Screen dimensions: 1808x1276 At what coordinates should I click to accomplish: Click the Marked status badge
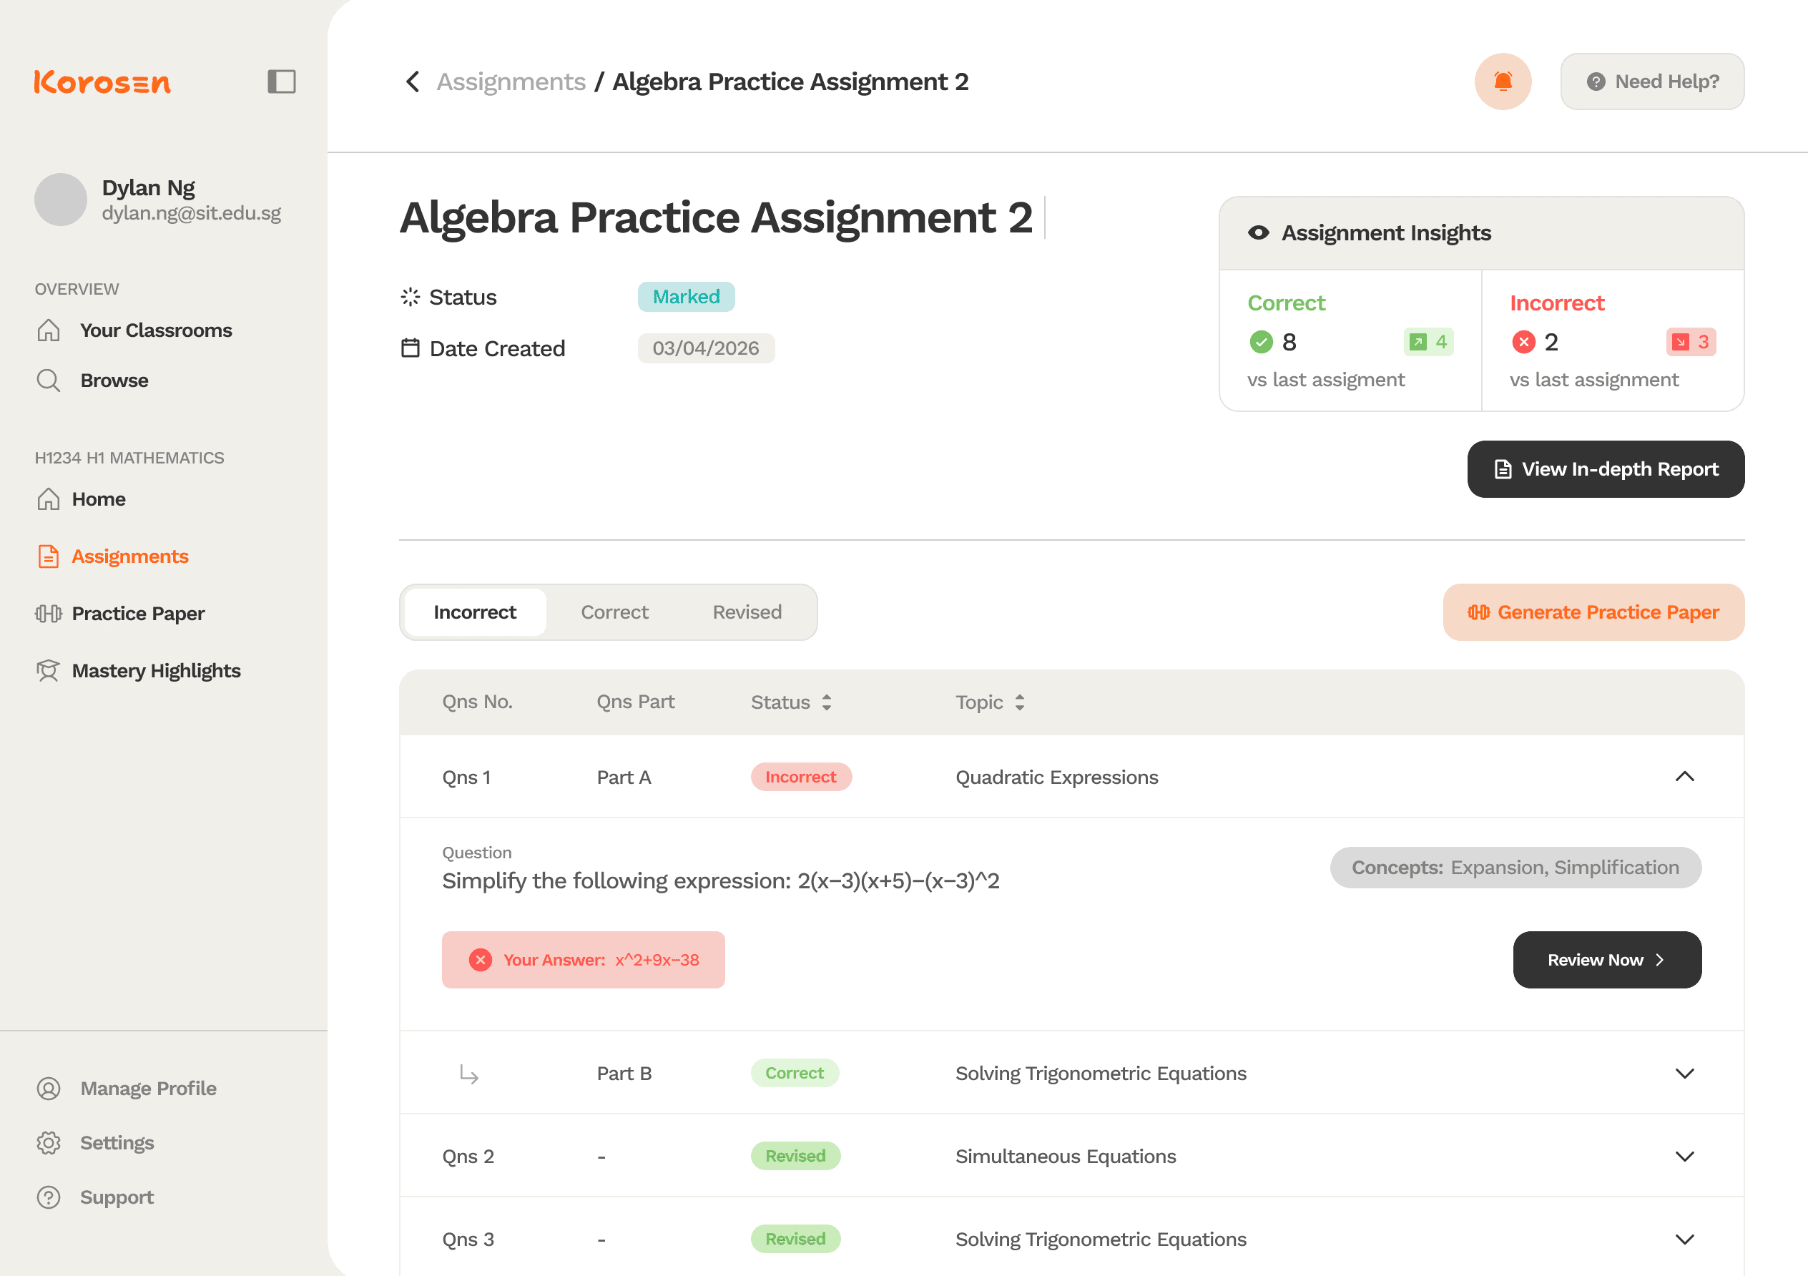686,297
